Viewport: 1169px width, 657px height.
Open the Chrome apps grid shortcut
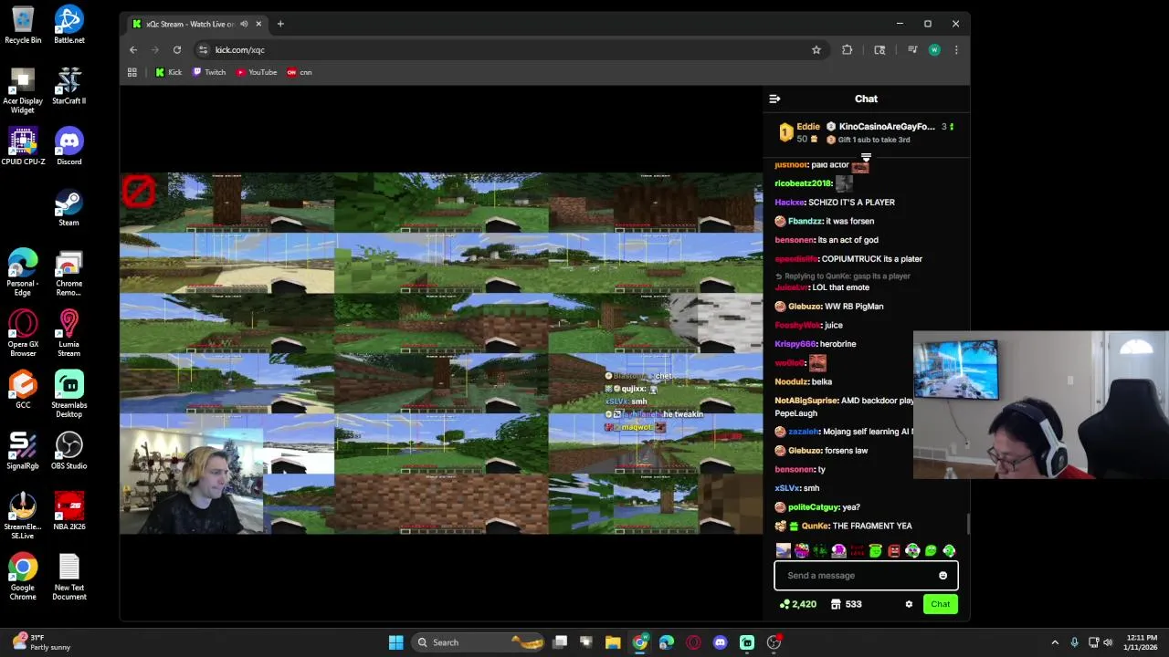pos(132,72)
